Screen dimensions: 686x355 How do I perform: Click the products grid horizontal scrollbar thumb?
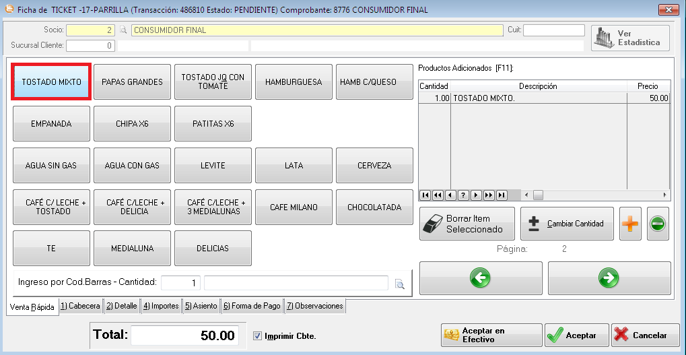537,195
